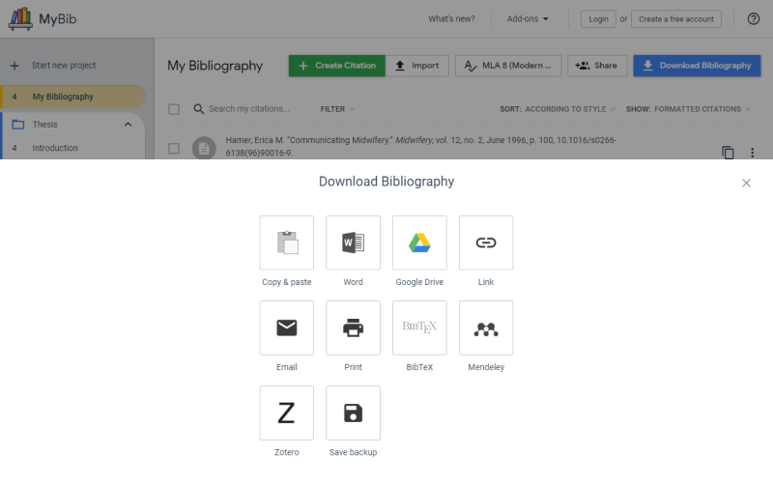
Task: Click the search magnifier icon
Action: click(199, 109)
